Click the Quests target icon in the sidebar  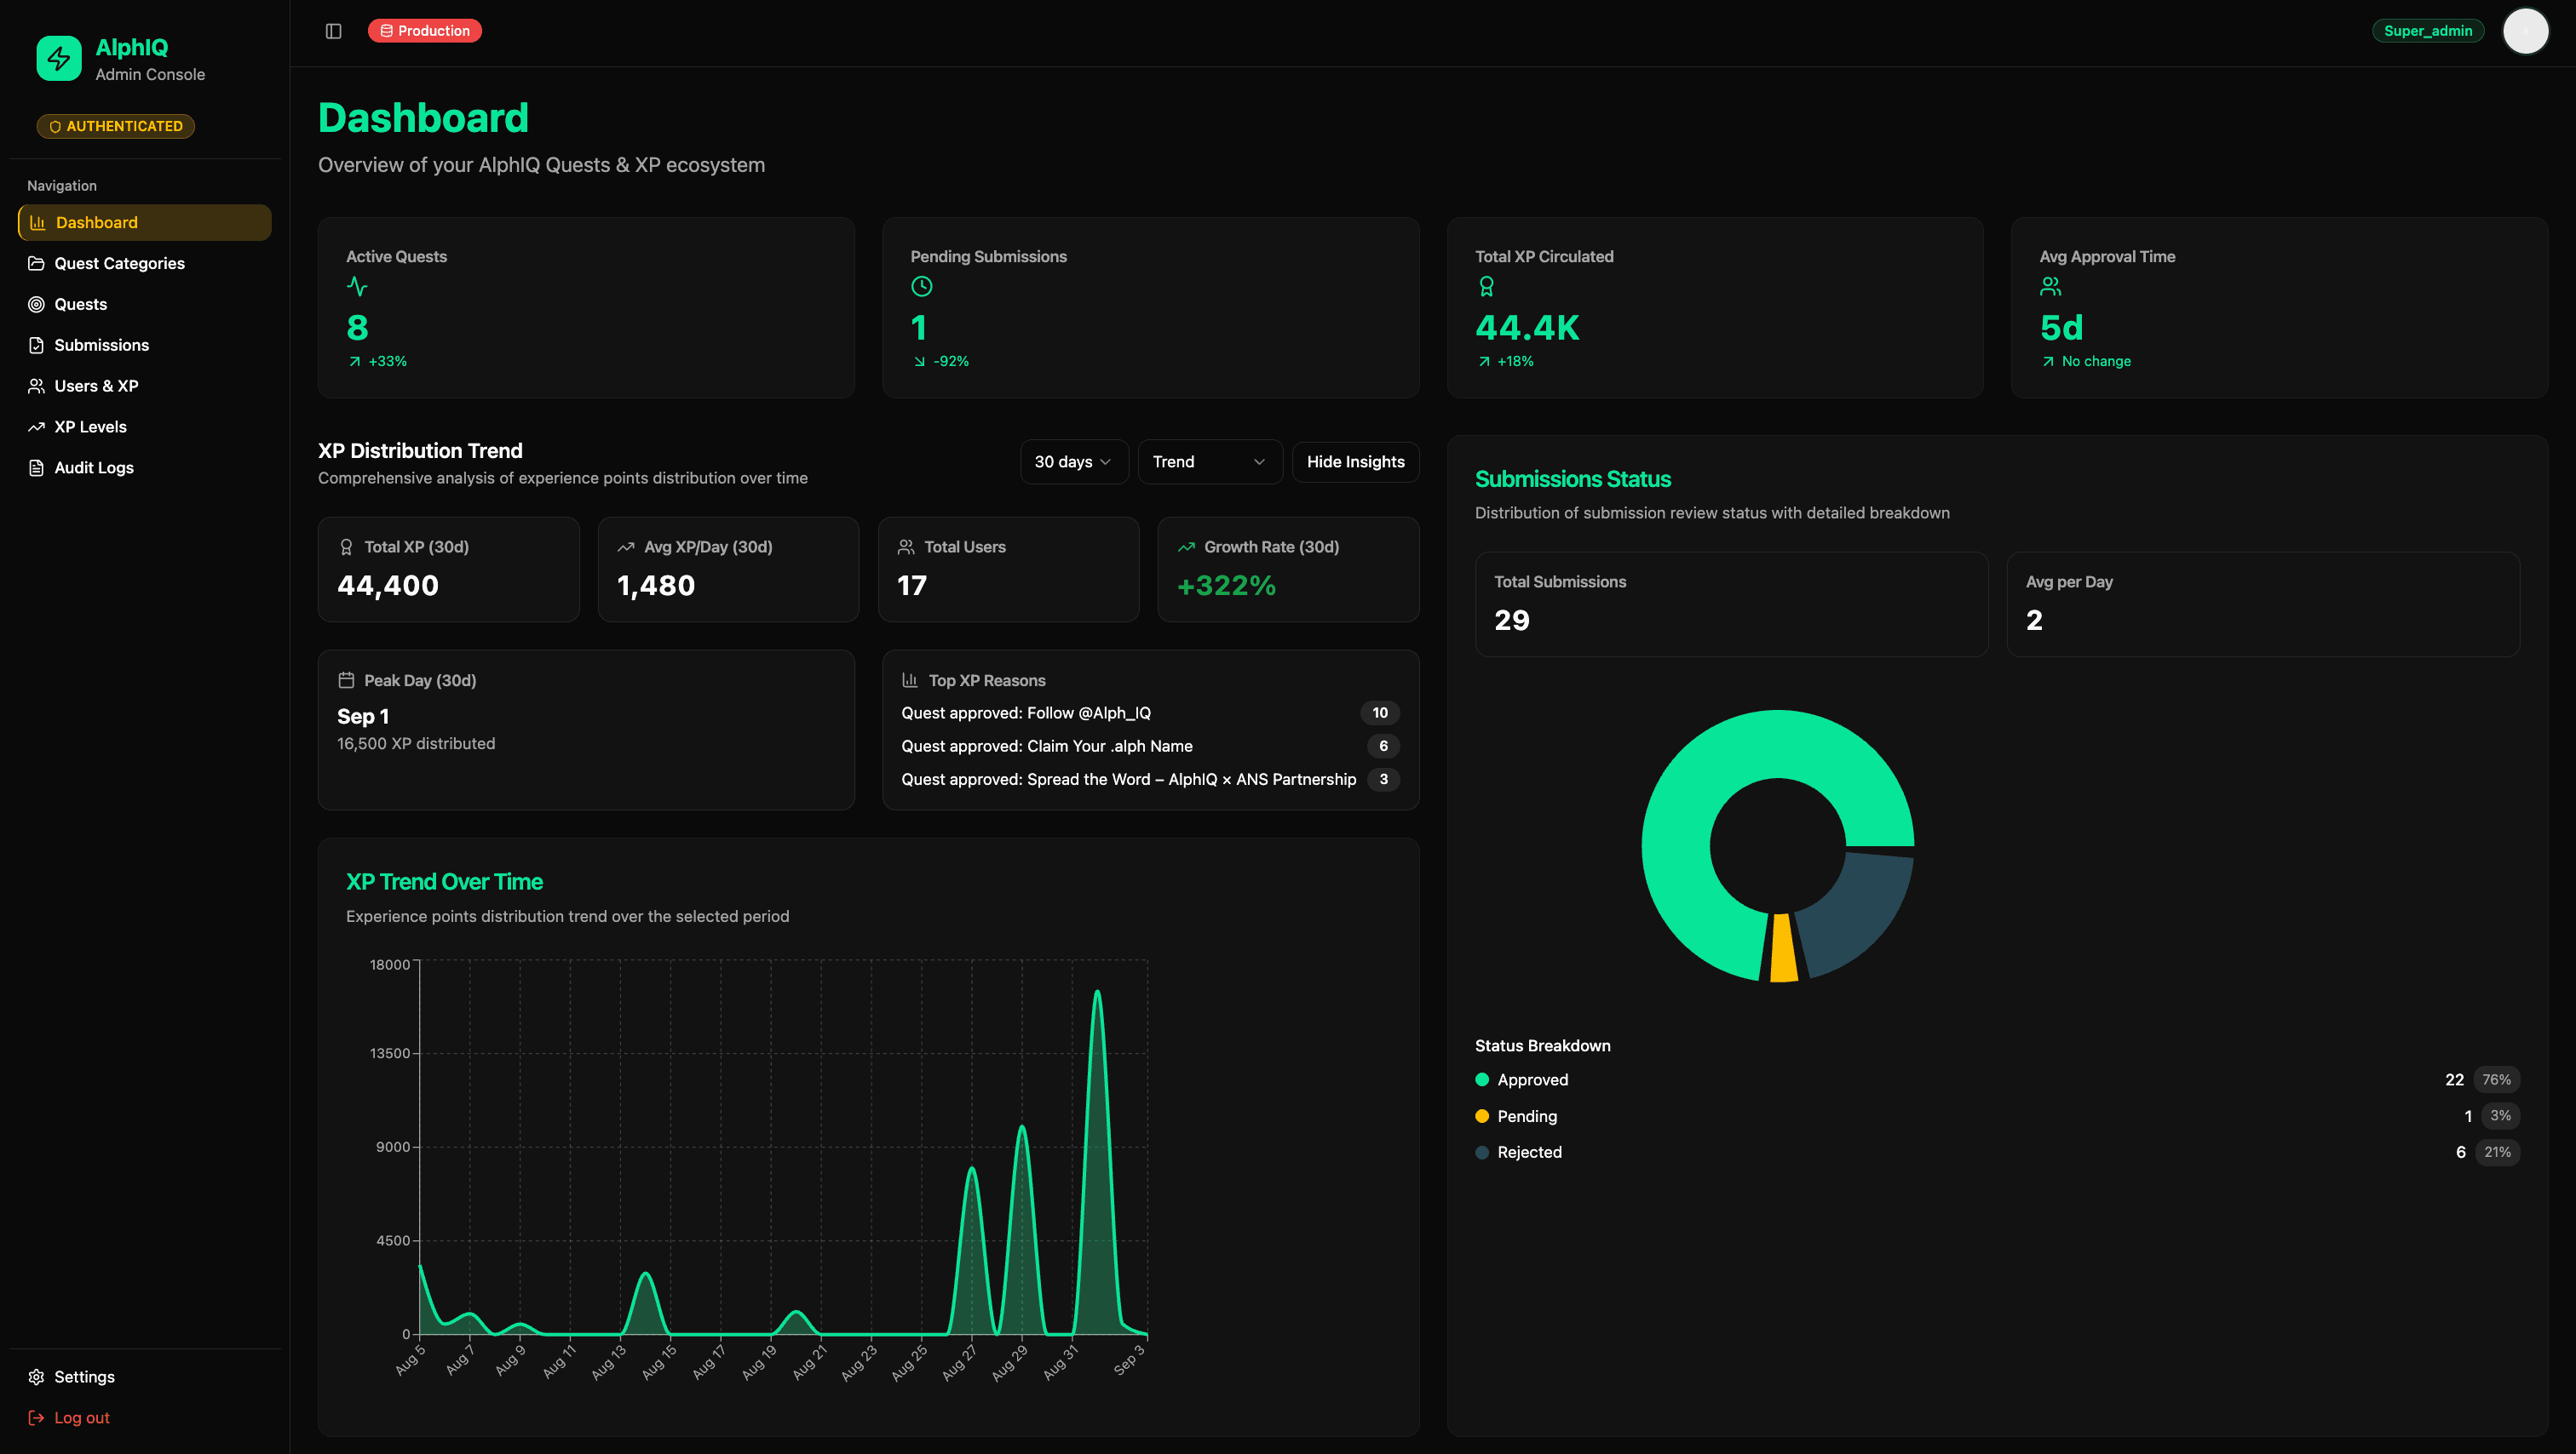[36, 305]
